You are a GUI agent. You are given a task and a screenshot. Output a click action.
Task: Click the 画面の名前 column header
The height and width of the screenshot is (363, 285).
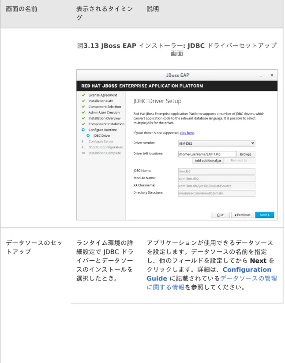[21, 9]
